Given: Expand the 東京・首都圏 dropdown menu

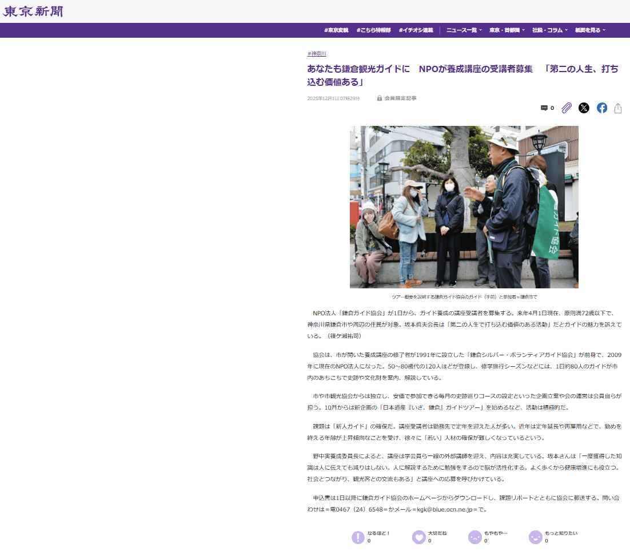Looking at the screenshot, I should point(507,30).
